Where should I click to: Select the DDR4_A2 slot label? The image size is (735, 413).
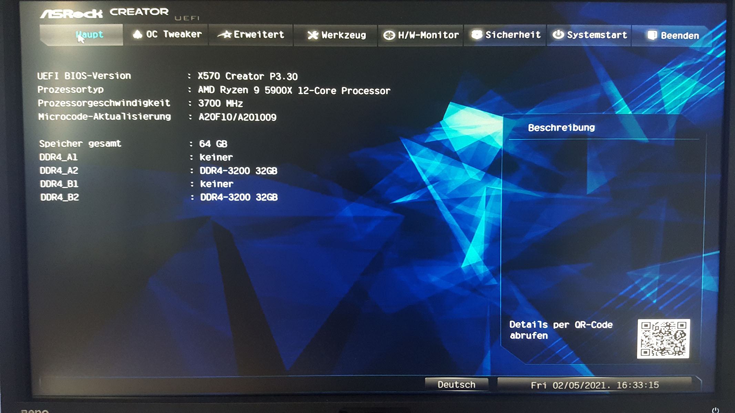tap(59, 171)
